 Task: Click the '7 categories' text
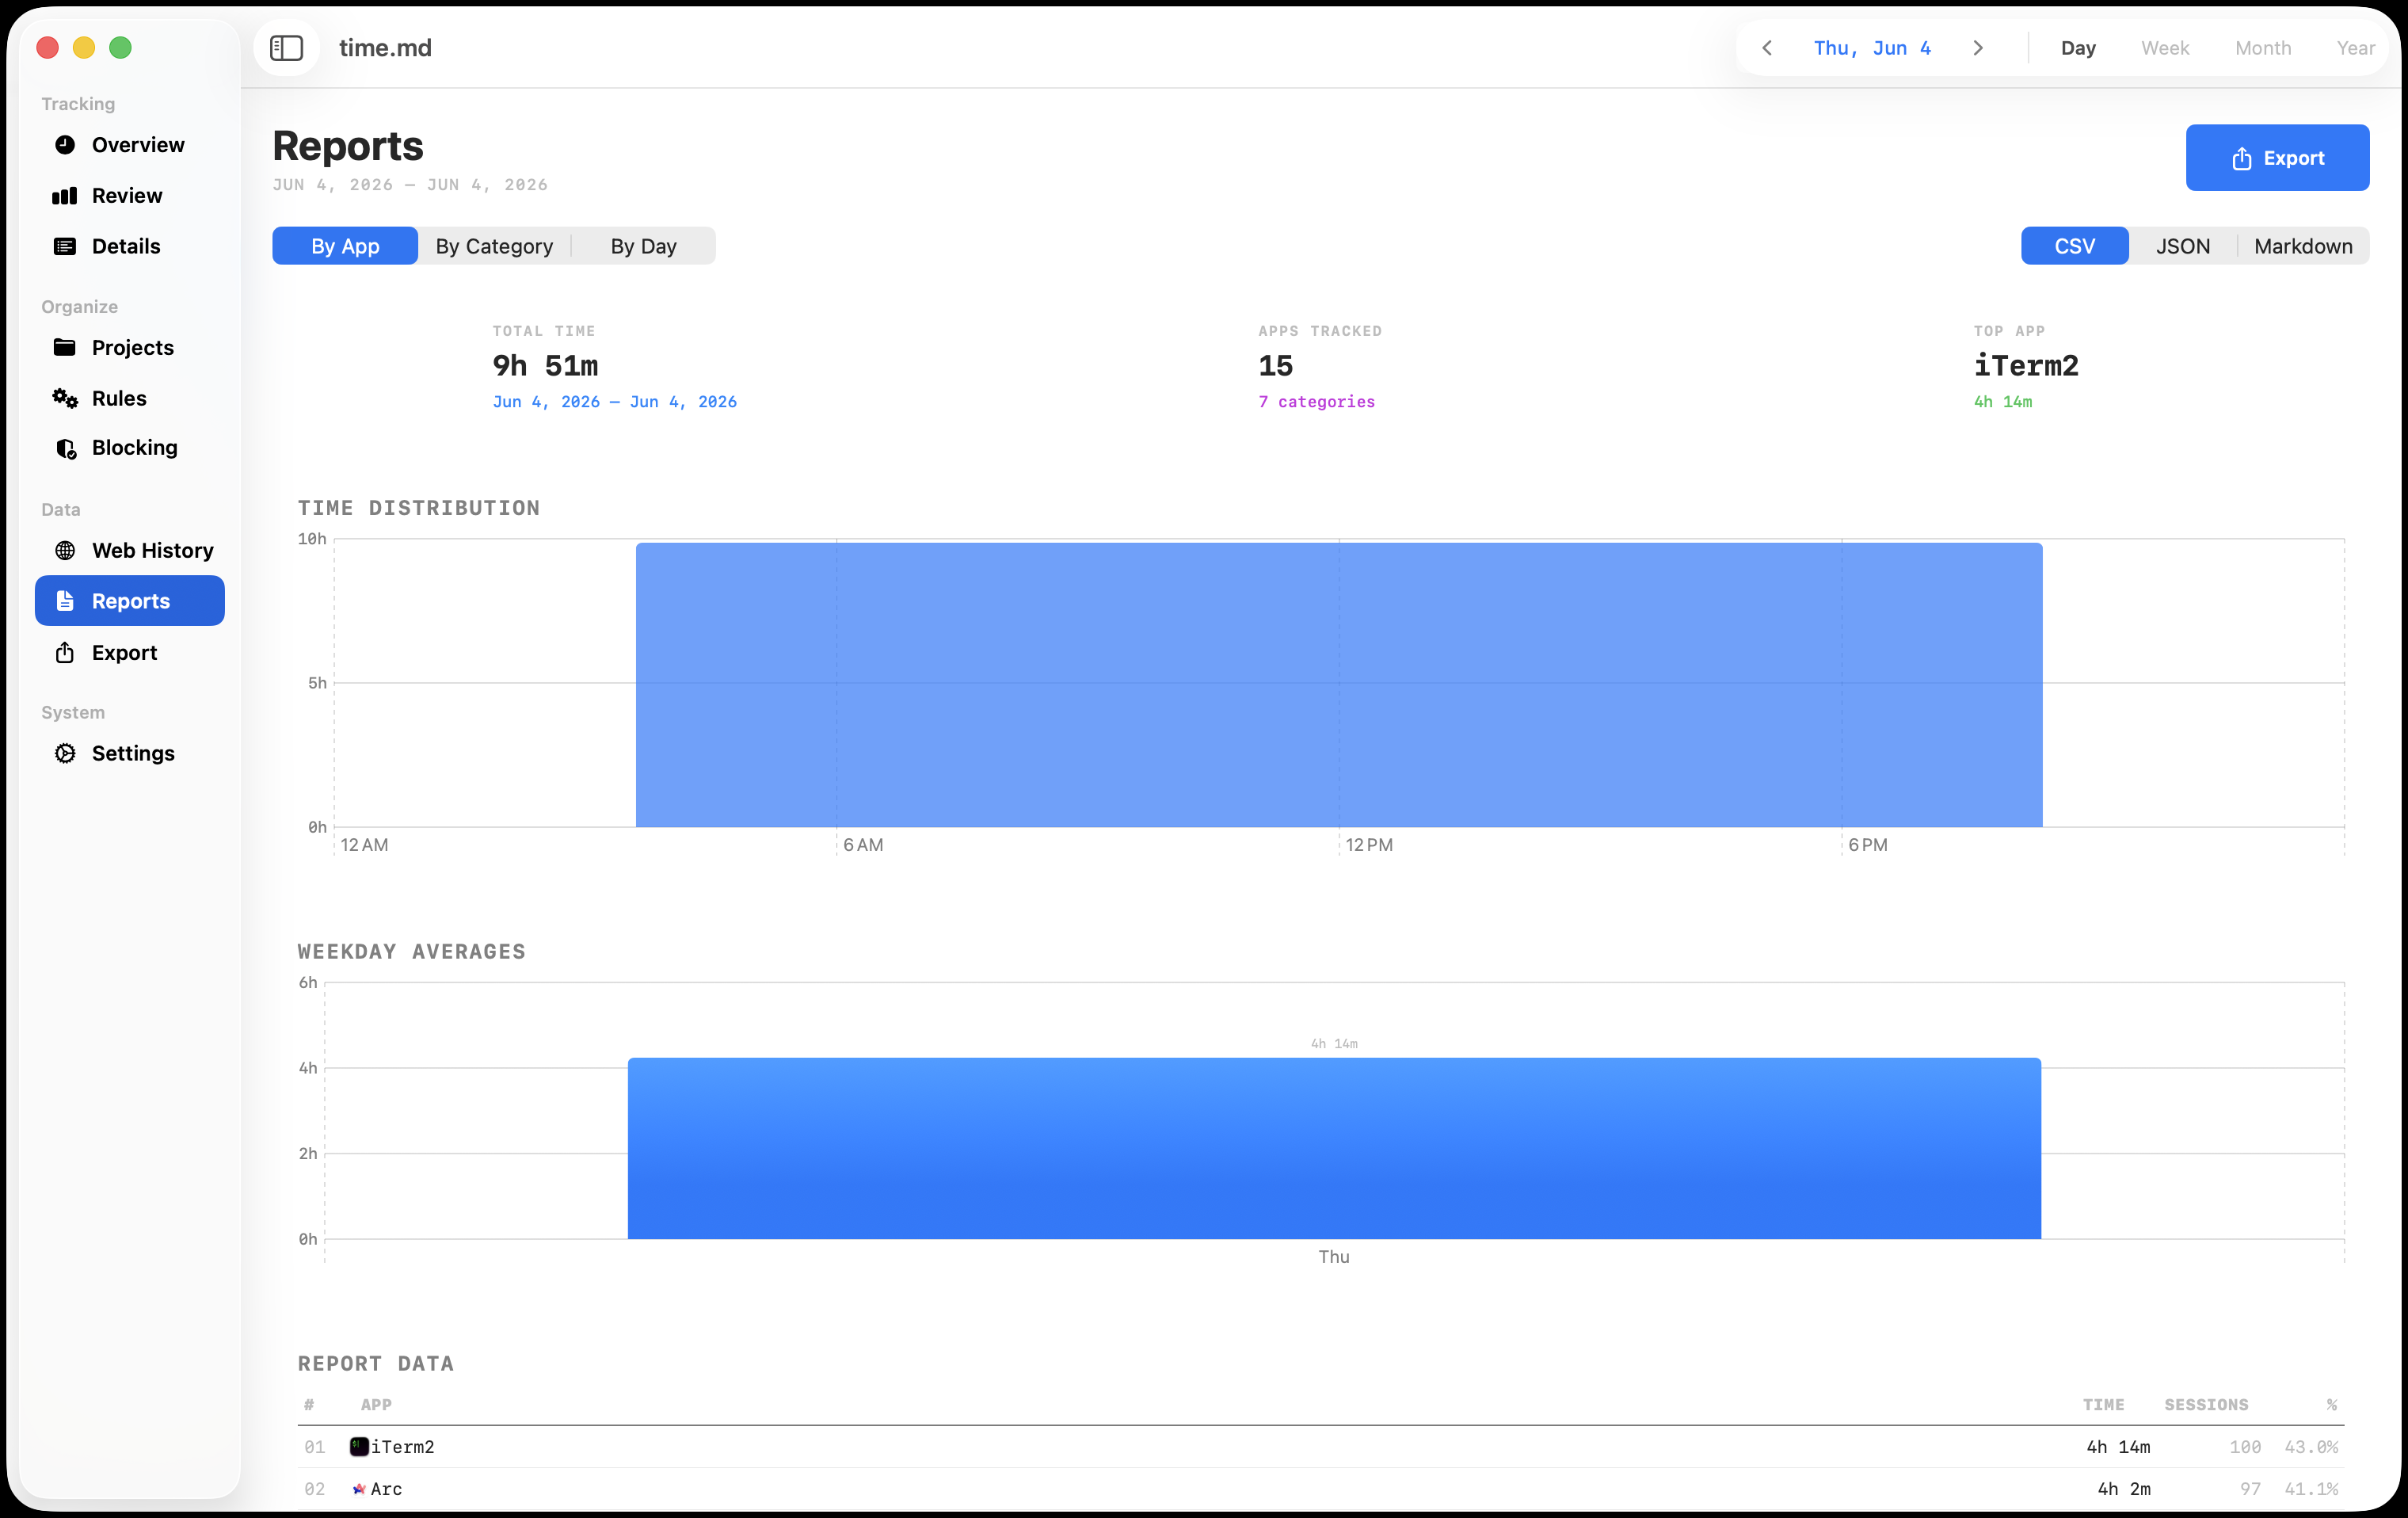(1316, 402)
